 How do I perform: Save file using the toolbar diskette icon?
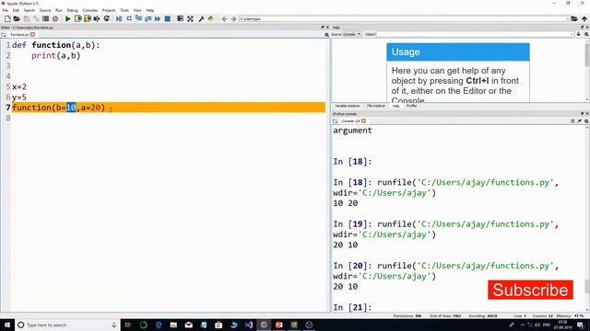click(27, 18)
